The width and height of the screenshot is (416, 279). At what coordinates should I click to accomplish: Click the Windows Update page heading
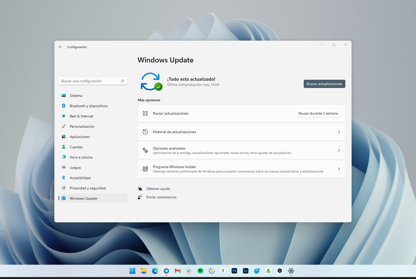click(165, 60)
